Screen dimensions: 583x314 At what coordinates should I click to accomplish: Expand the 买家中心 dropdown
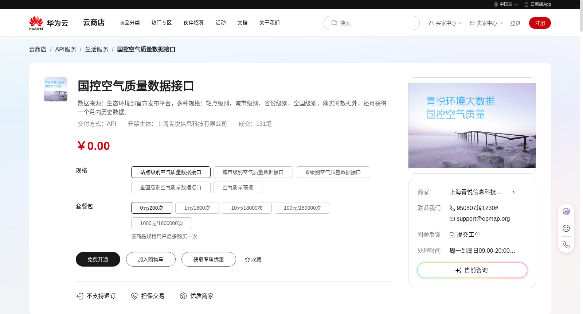(x=461, y=23)
